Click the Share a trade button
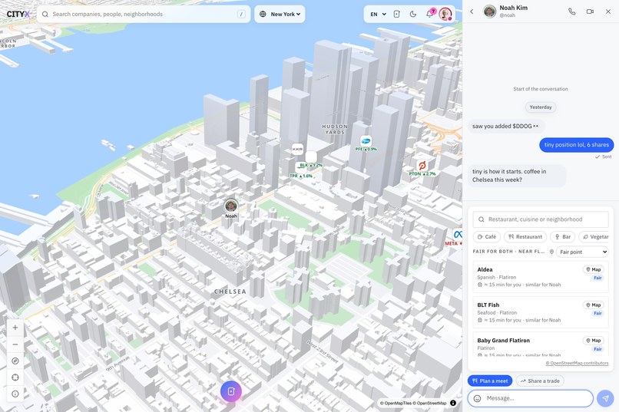Viewport: 619px width, 412px height. click(x=540, y=381)
